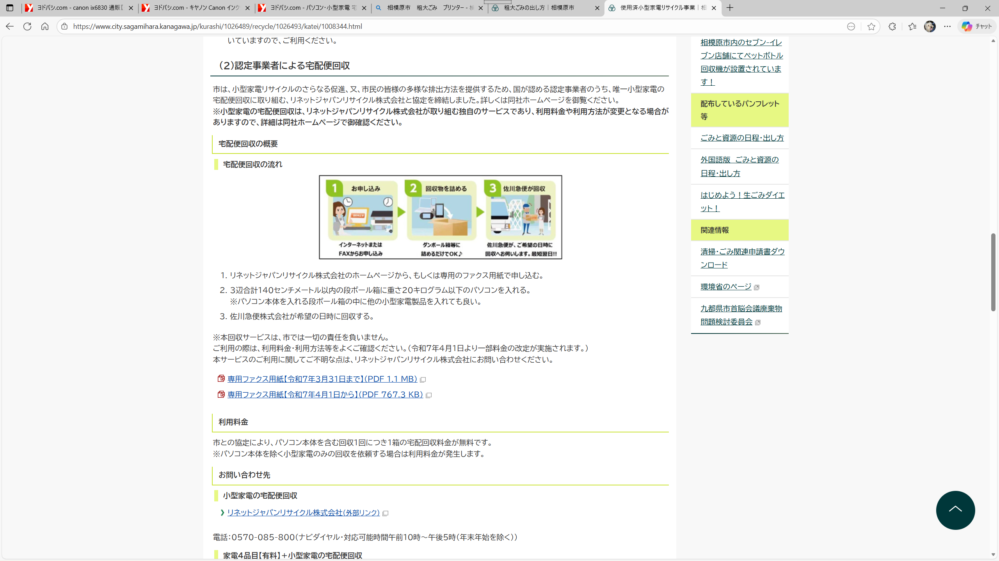Click the scroll-to-top round button
This screenshot has width=999, height=561.
[955, 510]
